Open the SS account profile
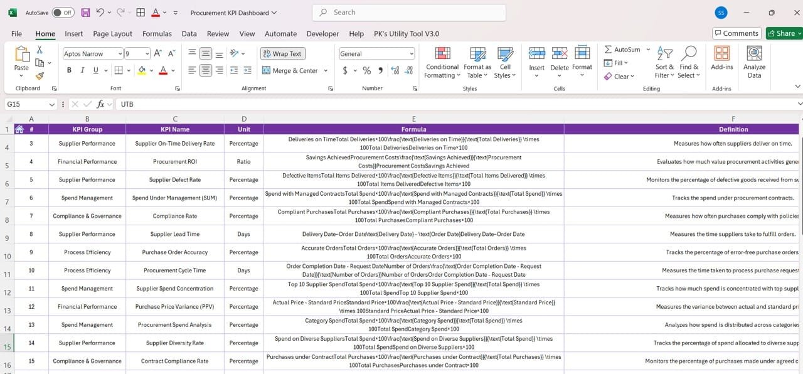The height and width of the screenshot is (374, 803). (x=721, y=13)
